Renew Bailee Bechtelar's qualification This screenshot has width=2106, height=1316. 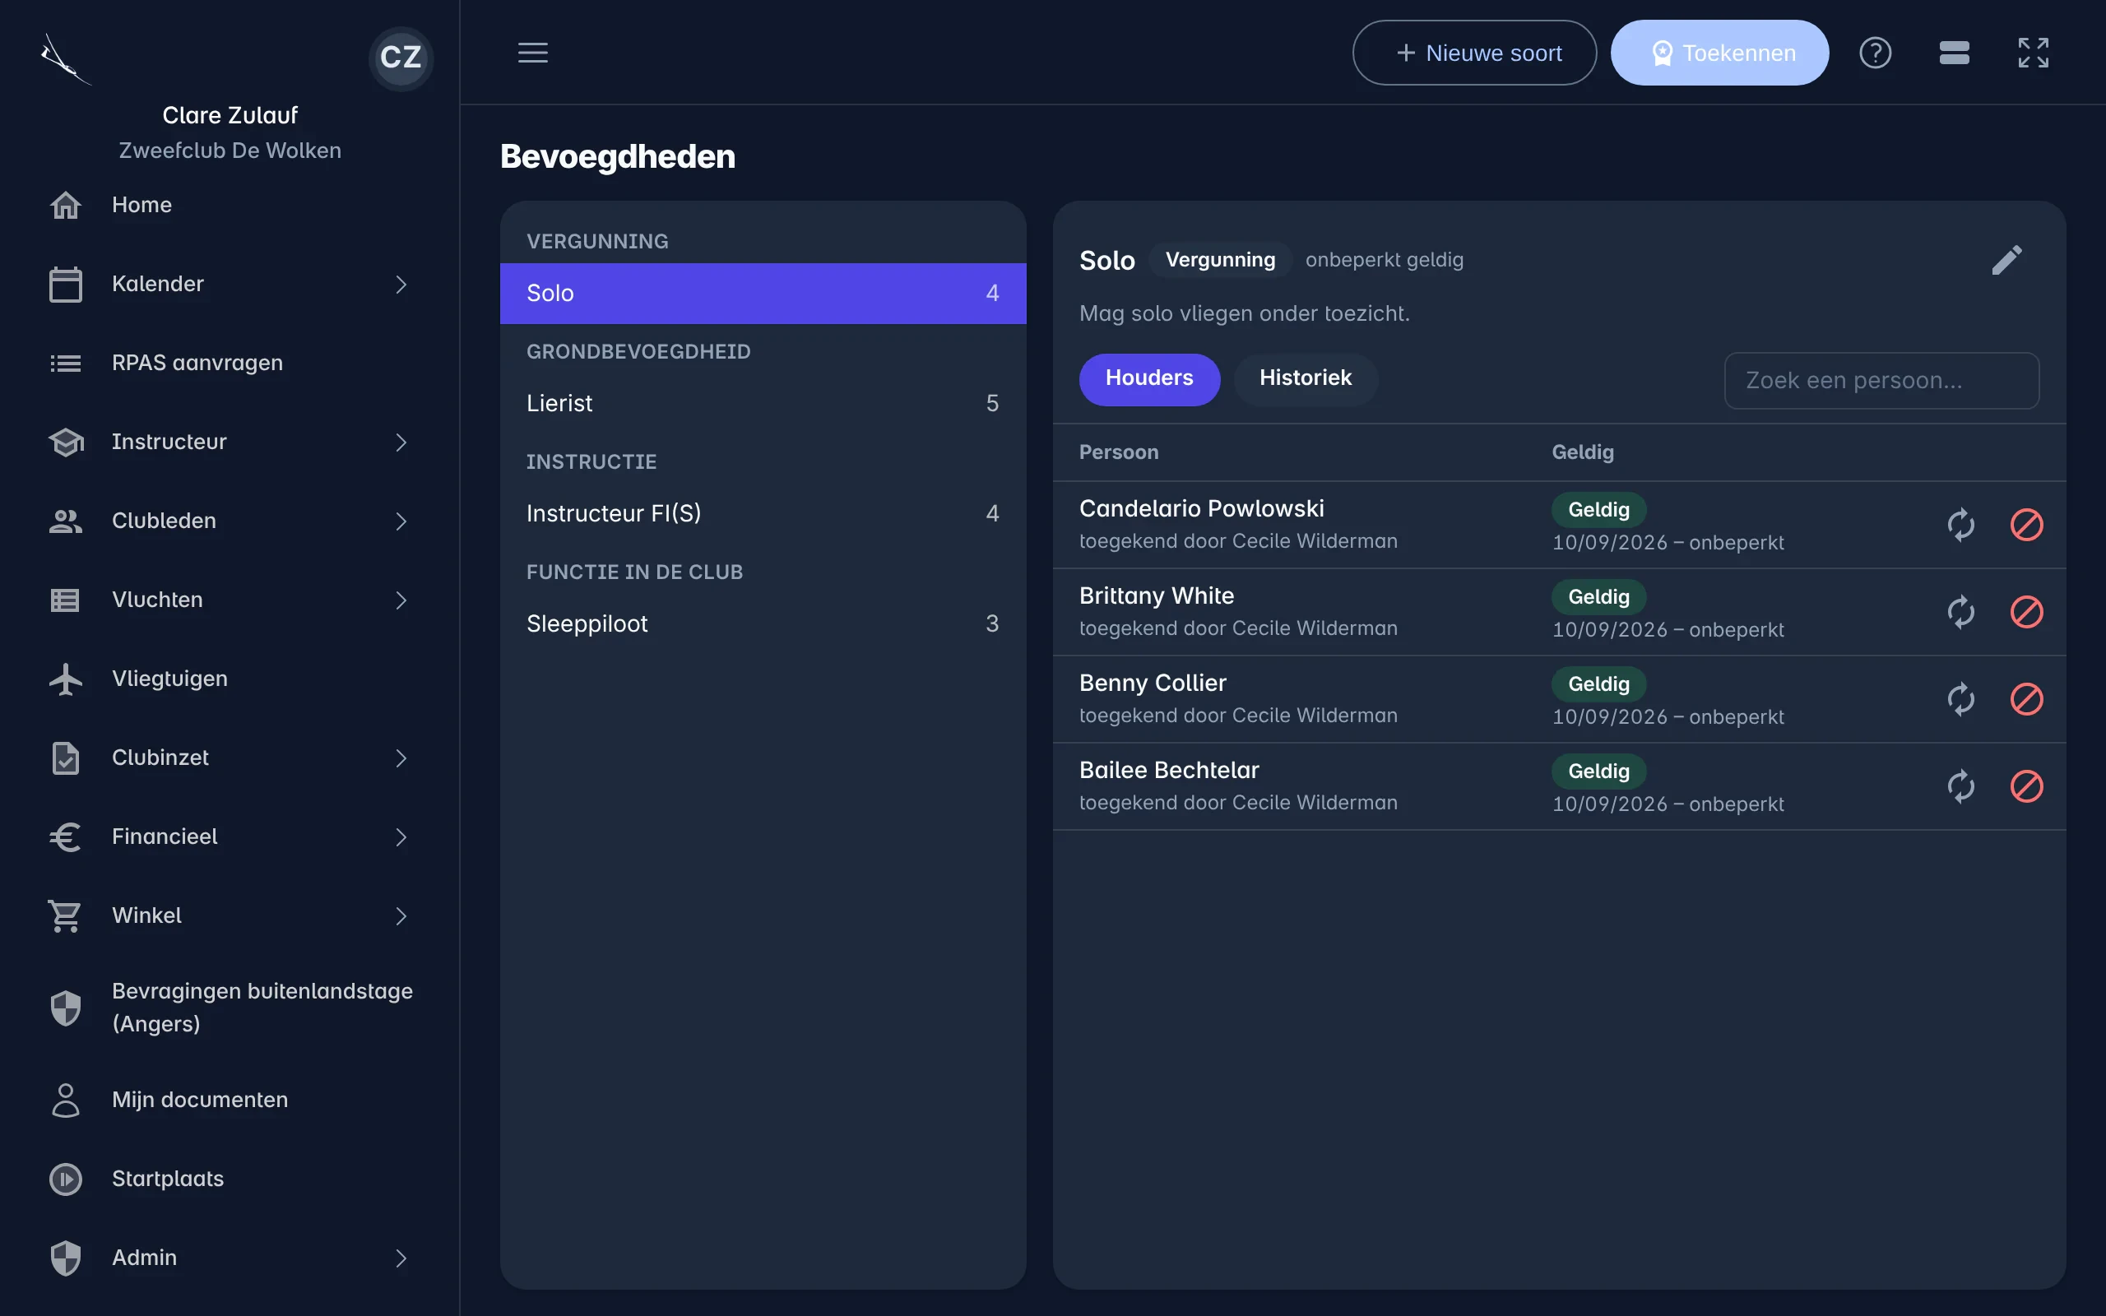click(1960, 786)
